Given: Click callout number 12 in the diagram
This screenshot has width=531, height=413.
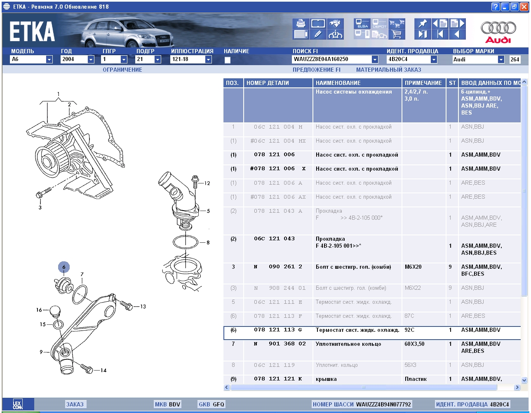Looking at the screenshot, I should (207, 183).
